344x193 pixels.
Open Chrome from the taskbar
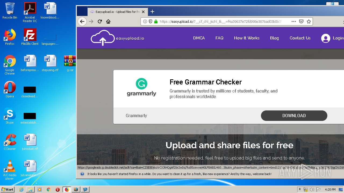tap(48, 190)
